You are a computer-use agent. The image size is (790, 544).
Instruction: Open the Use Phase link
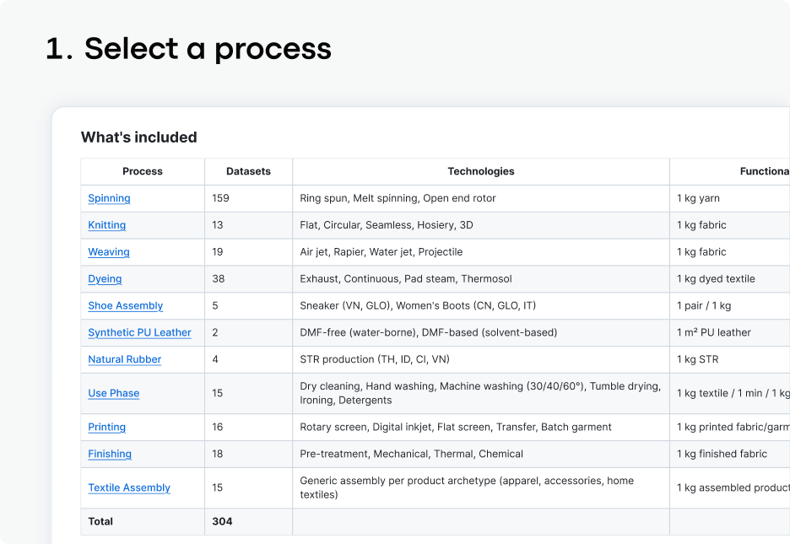pyautogui.click(x=113, y=393)
